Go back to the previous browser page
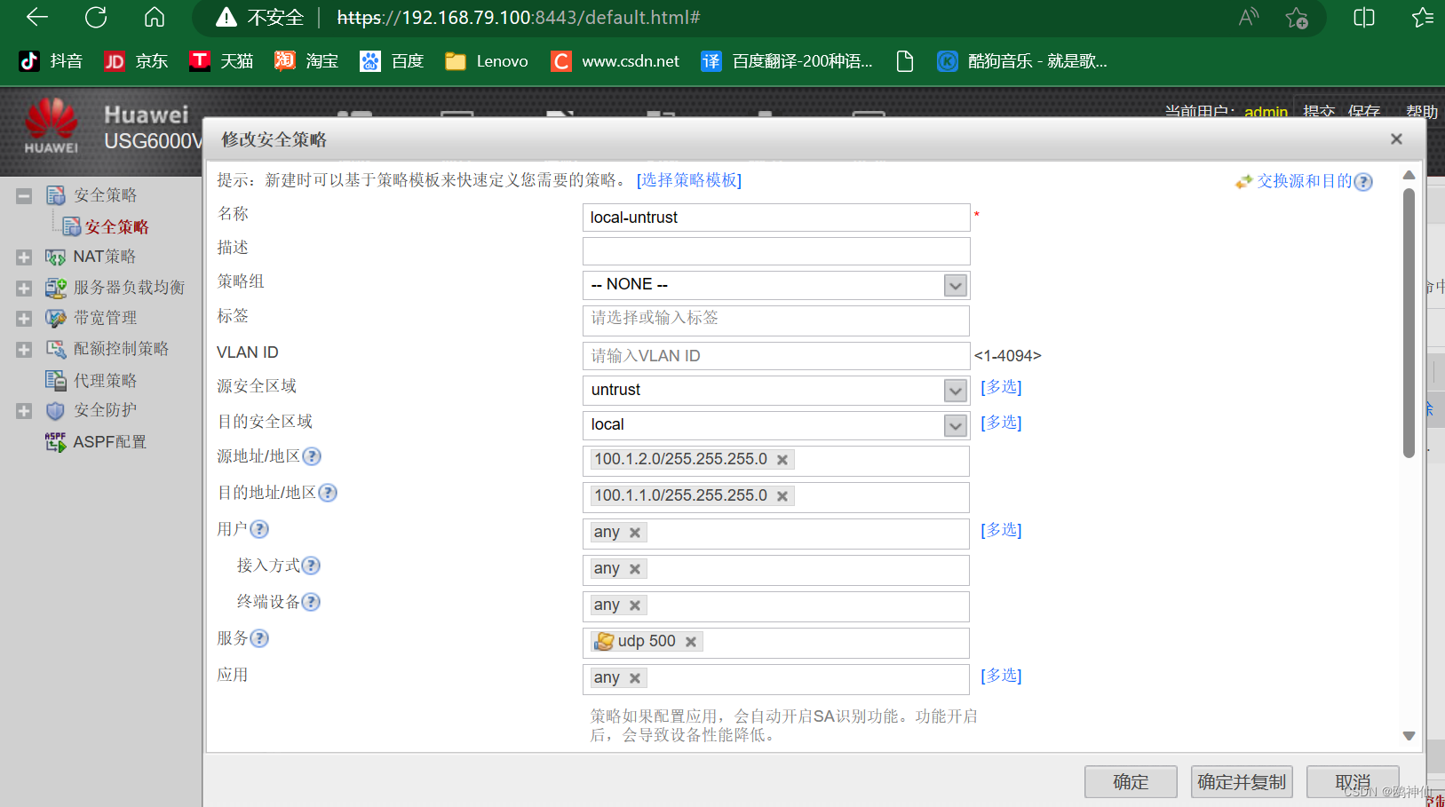 coord(37,17)
